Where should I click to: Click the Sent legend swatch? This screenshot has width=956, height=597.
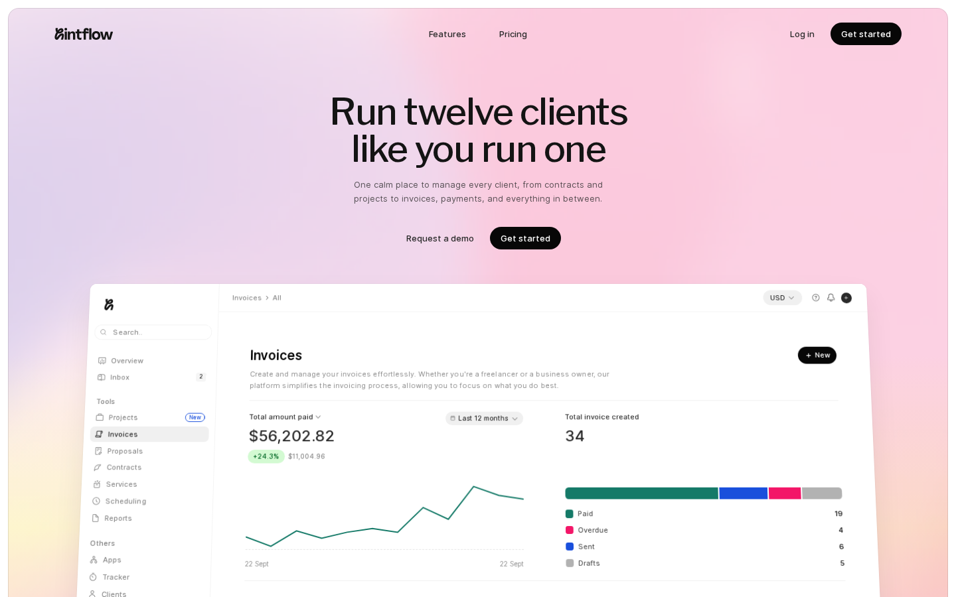click(570, 547)
